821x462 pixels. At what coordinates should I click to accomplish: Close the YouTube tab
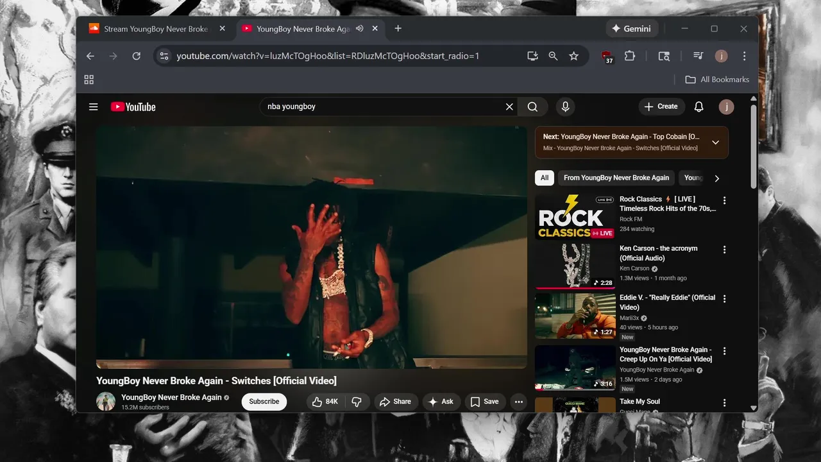coord(376,28)
